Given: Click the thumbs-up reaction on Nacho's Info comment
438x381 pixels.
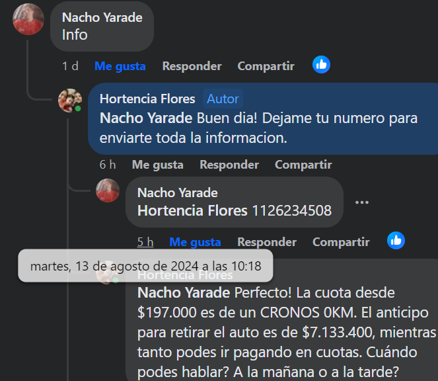Looking at the screenshot, I should [321, 65].
